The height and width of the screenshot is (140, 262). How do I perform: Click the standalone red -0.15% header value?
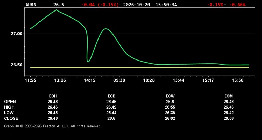(215, 5)
